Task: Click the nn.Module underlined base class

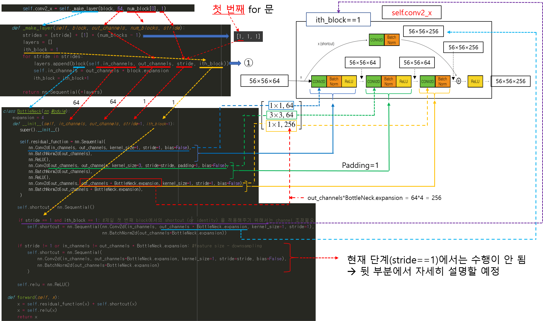Action: point(55,111)
